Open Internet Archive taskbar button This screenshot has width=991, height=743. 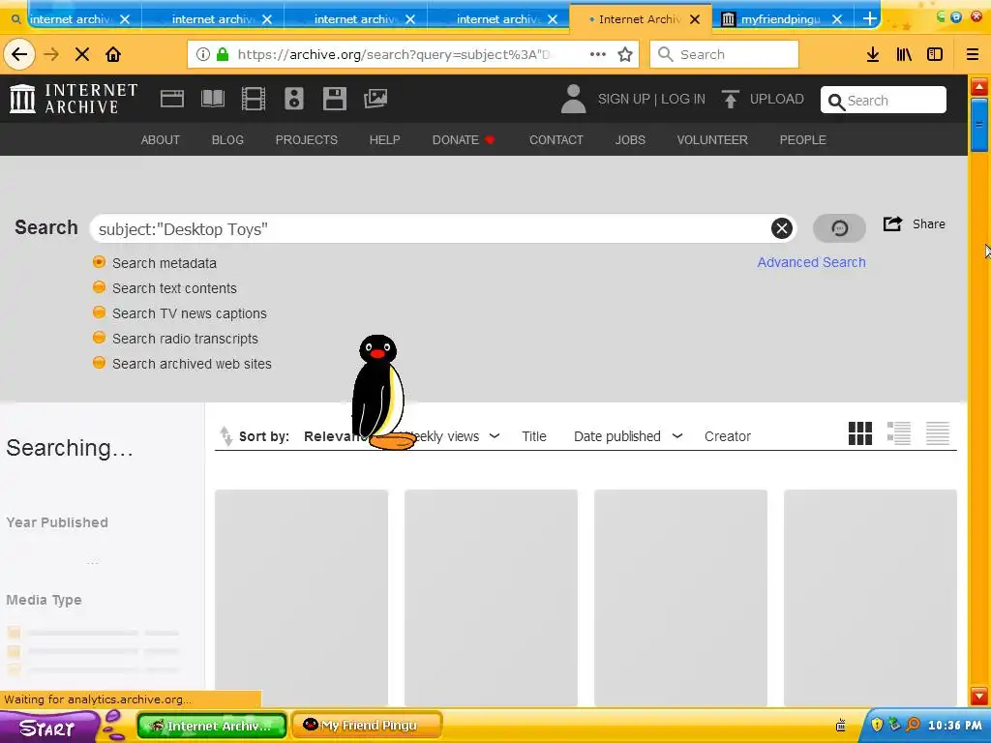[x=212, y=726]
